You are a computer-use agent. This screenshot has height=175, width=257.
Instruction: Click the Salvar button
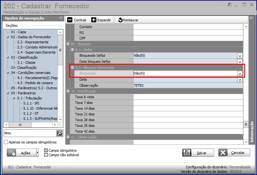(x=198, y=153)
